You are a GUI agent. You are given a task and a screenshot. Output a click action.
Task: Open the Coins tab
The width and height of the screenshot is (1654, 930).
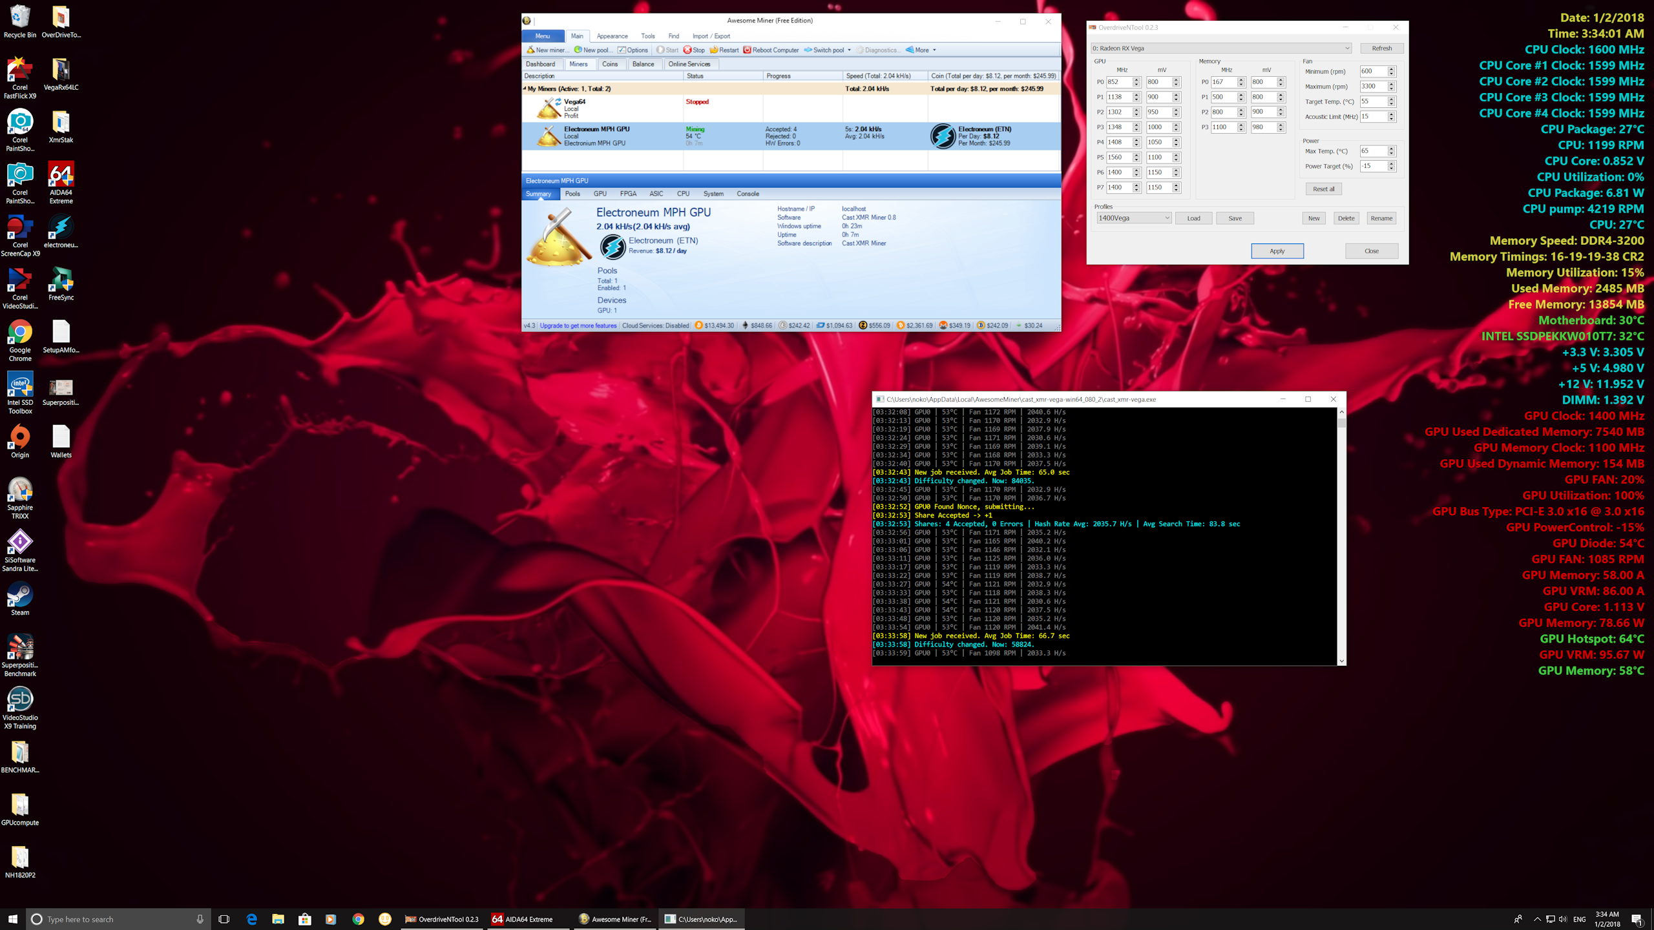pyautogui.click(x=610, y=64)
